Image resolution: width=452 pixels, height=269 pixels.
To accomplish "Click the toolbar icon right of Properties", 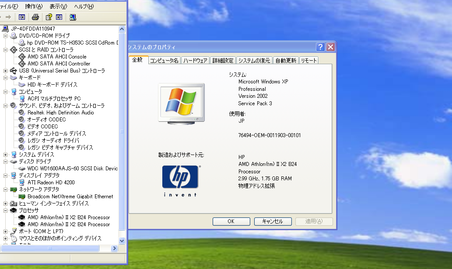I will coord(59,17).
